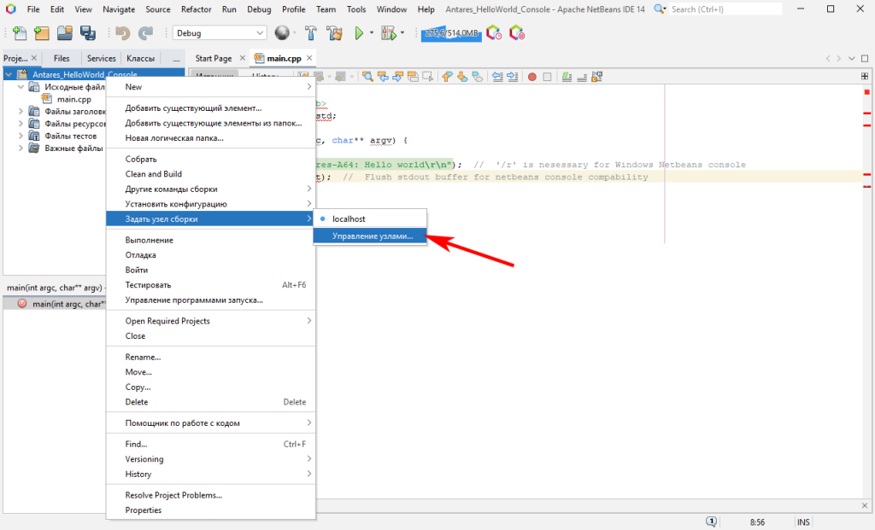
Task: Click the Previous Bookmark icon
Action: point(447,77)
